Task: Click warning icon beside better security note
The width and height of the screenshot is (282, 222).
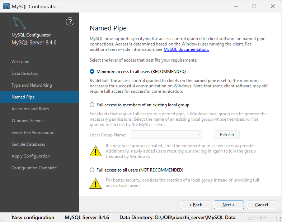Action: point(95,183)
